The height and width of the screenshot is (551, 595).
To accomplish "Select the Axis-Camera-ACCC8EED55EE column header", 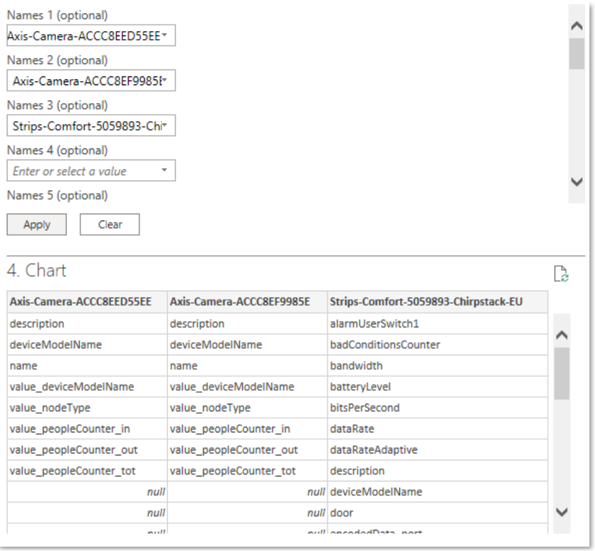I will (x=87, y=302).
